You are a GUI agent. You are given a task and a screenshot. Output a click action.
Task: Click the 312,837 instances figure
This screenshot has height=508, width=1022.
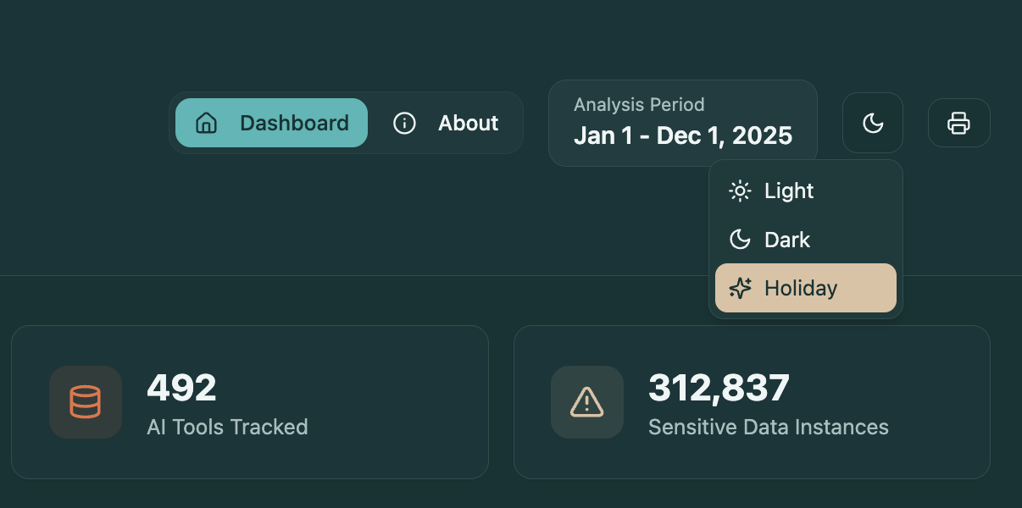[x=719, y=388]
